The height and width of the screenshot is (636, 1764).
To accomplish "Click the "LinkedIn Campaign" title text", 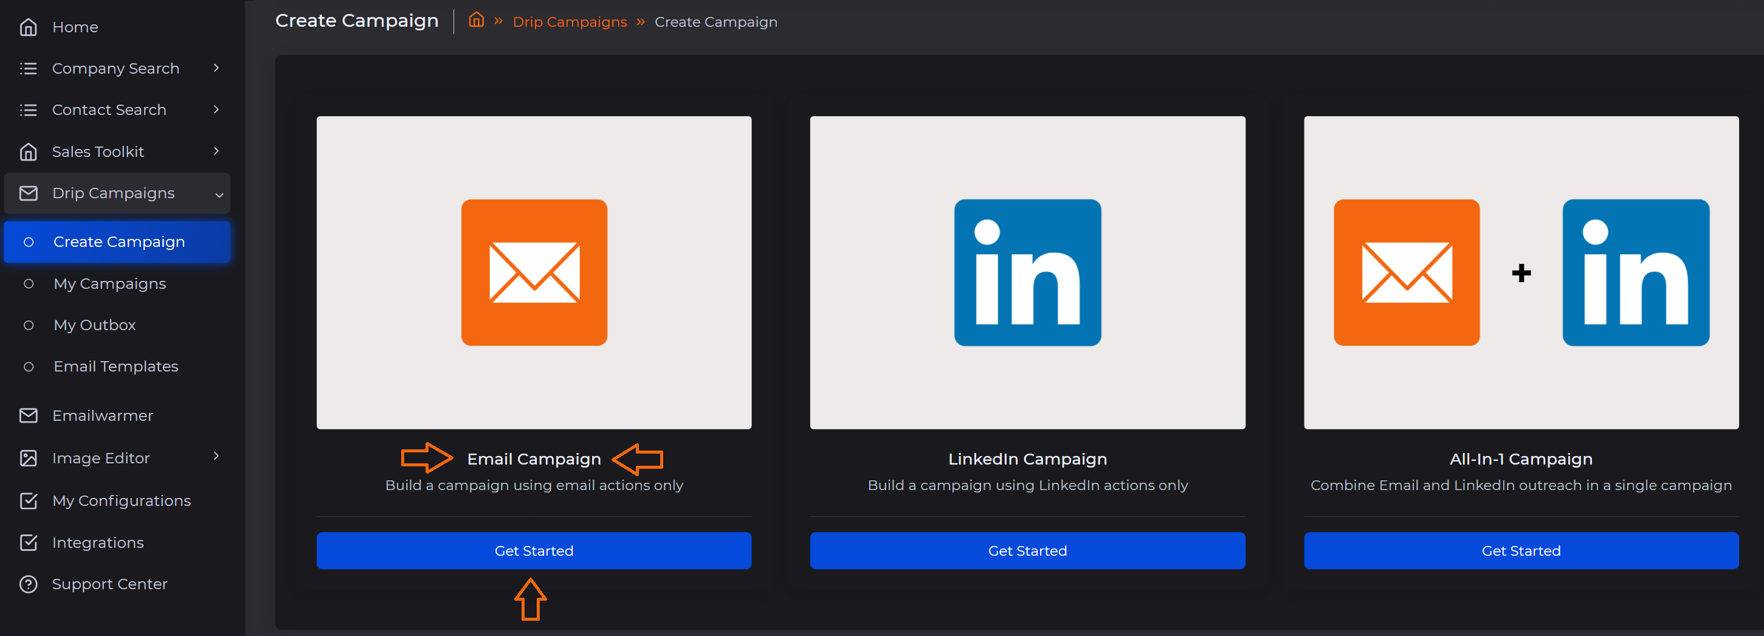I will (x=1027, y=459).
